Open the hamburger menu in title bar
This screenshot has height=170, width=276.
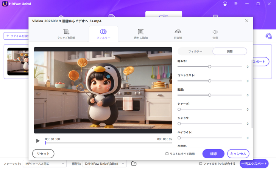236,4
